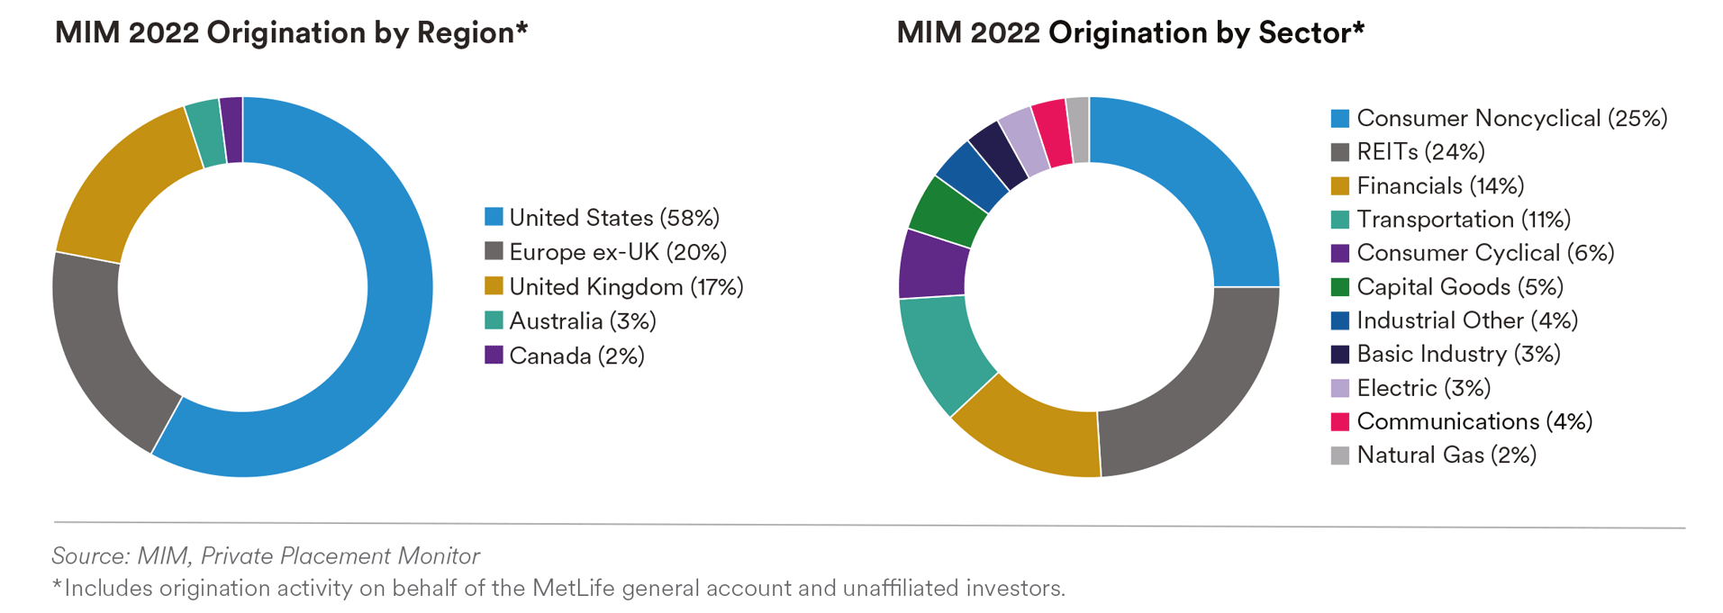1723x613 pixels.
Task: Click the Europe ex-UK gray legend swatch
Action: [494, 251]
